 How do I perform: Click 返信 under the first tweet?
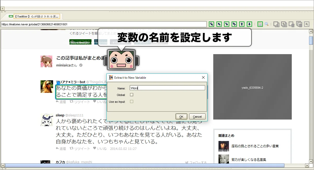coord(61,102)
